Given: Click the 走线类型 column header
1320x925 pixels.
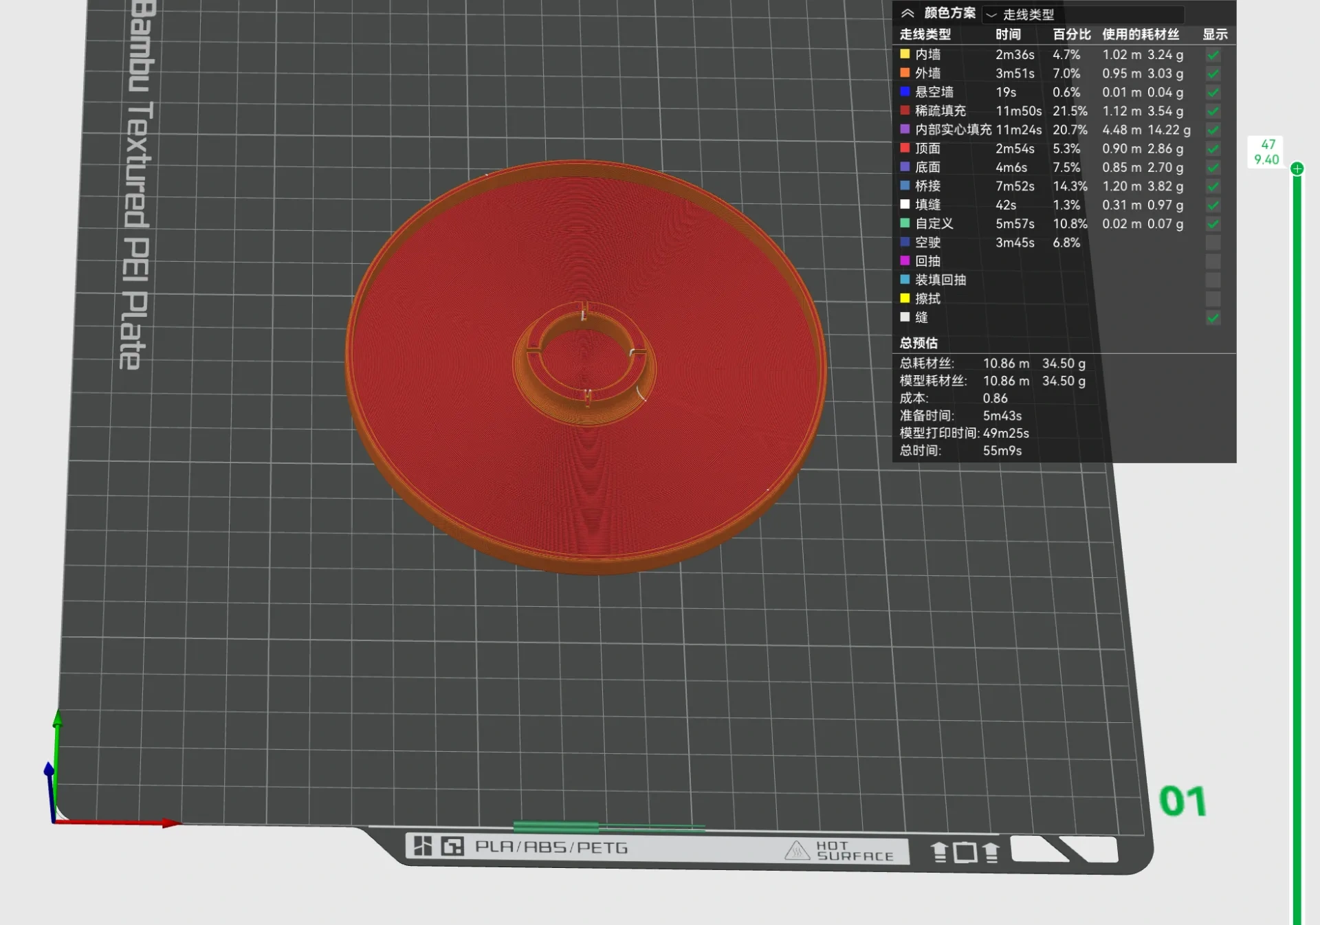Looking at the screenshot, I should pos(925,34).
